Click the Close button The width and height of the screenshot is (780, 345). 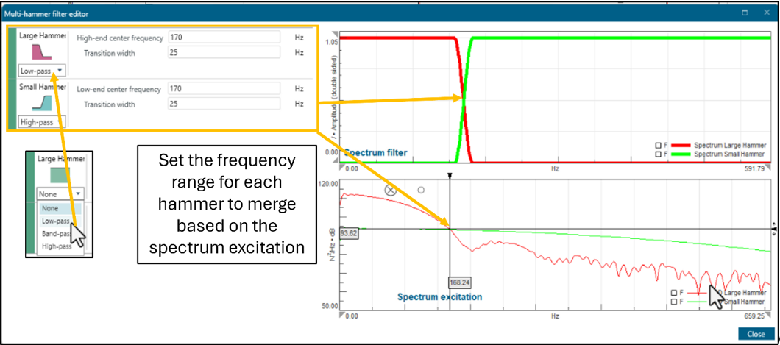(x=755, y=333)
